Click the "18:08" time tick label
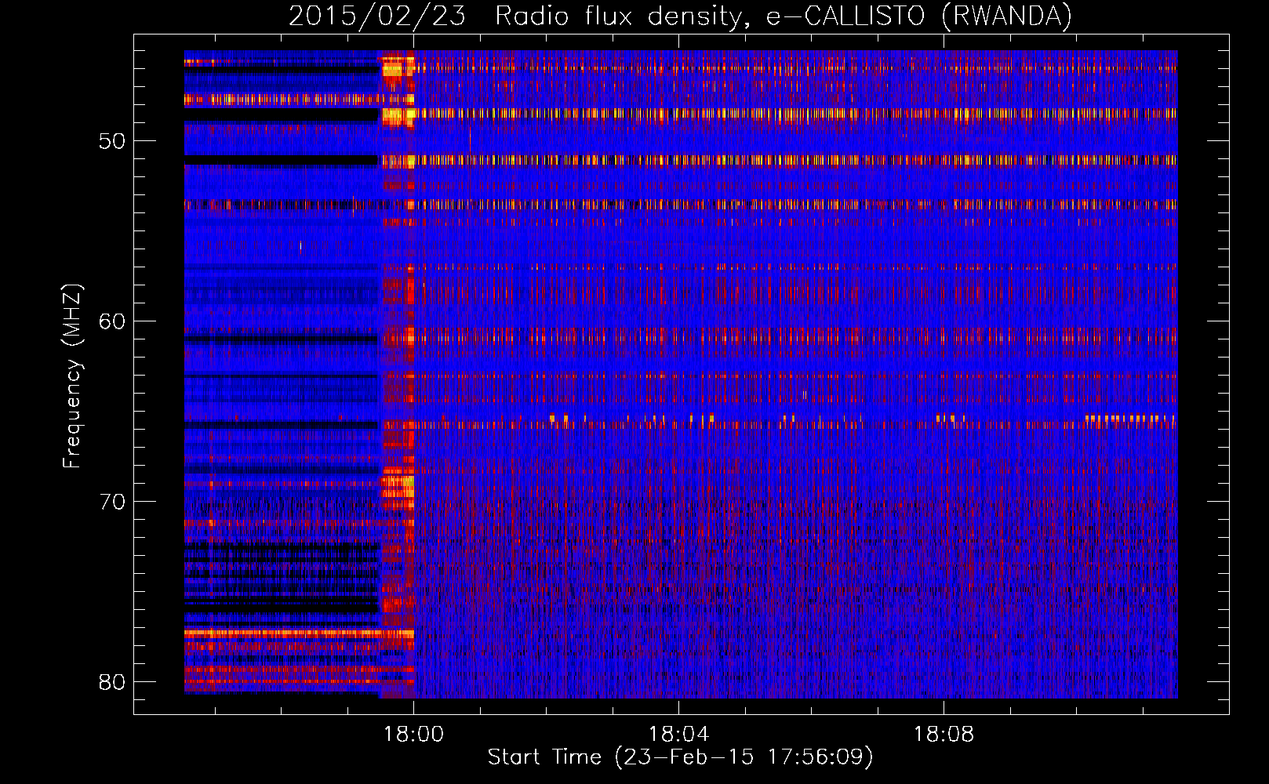1269x784 pixels. (x=944, y=735)
